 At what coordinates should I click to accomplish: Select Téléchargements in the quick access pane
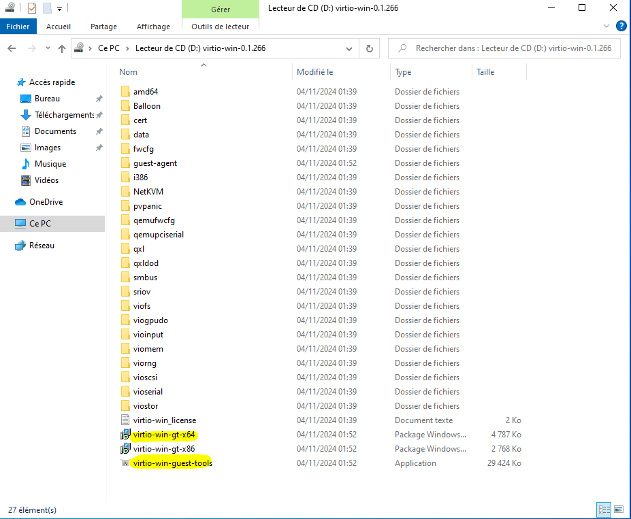(64, 115)
